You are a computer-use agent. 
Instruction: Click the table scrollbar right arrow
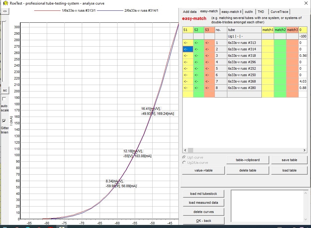point(305,150)
